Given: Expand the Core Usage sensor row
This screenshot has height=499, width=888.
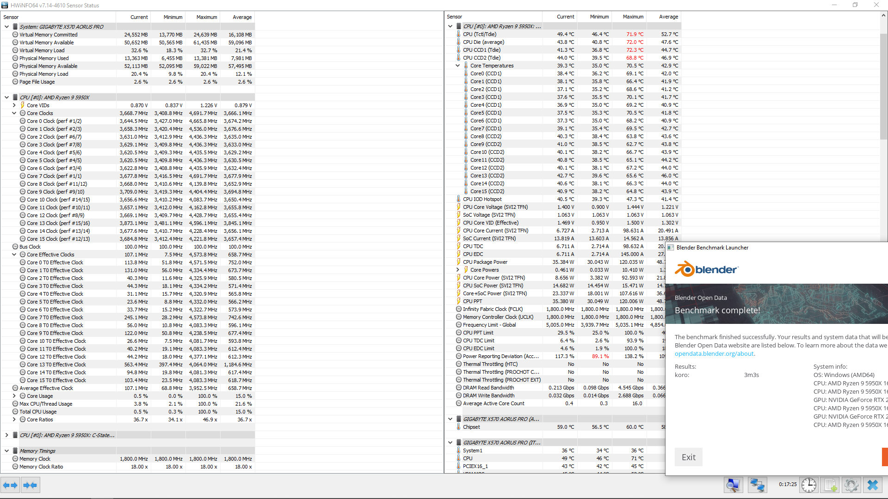Looking at the screenshot, I should tap(14, 396).
